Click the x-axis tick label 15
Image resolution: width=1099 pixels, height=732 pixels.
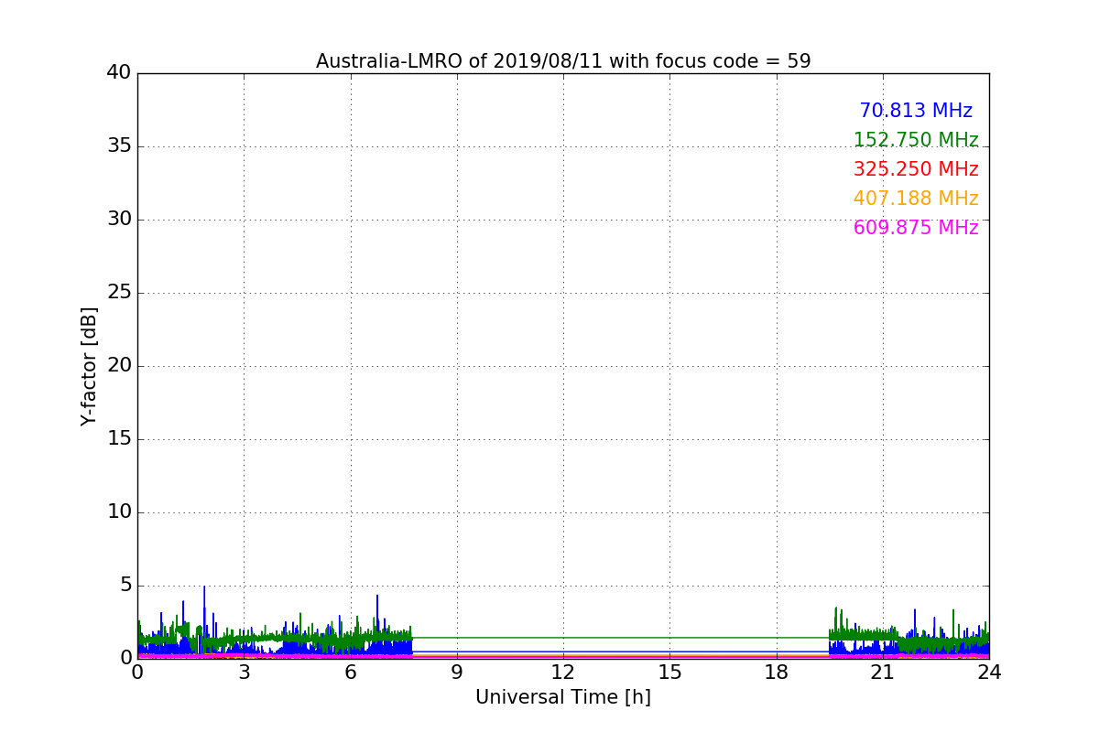pos(669,673)
